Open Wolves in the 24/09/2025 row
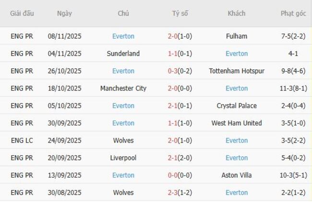 coord(123,141)
